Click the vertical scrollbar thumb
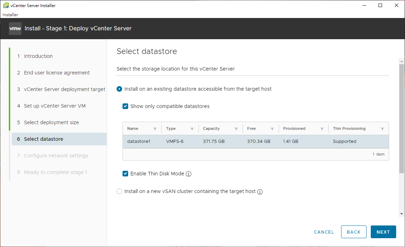The height and width of the screenshot is (247, 405). [x=401, y=119]
